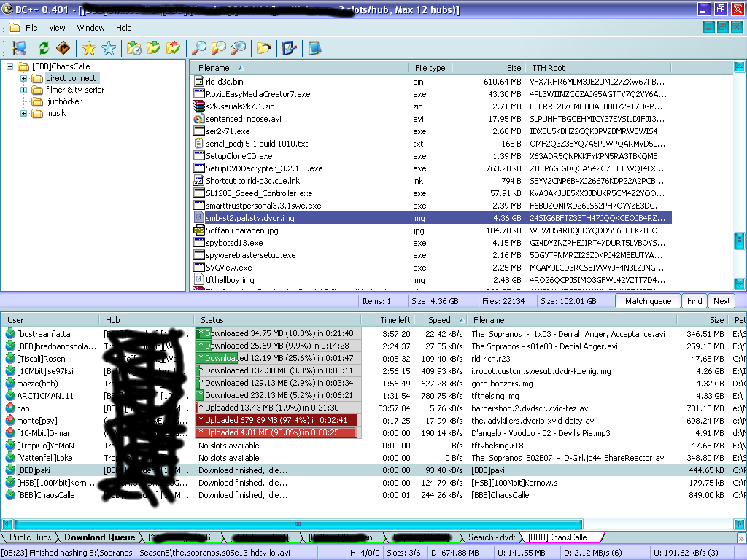Click the Open file list folder icon
This screenshot has height=560, width=747.
[x=263, y=48]
